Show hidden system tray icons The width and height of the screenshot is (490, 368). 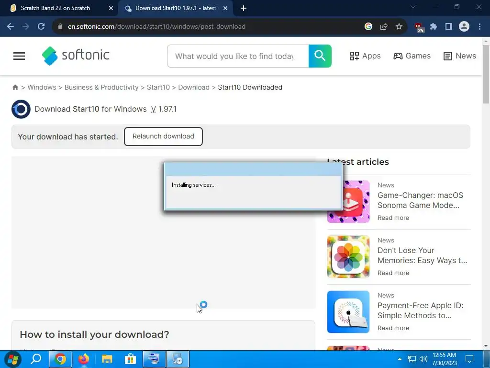pos(400,359)
